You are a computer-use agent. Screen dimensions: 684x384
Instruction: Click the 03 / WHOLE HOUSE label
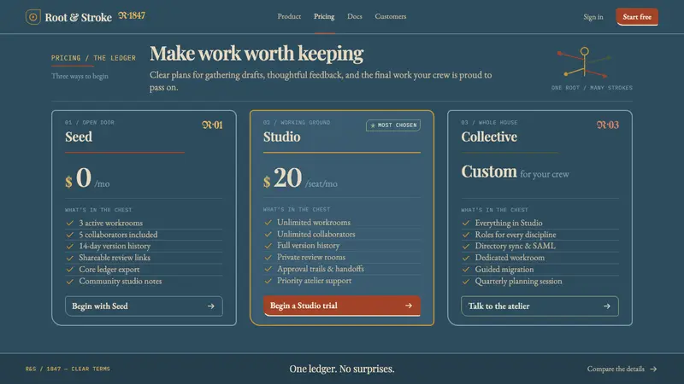pos(489,122)
